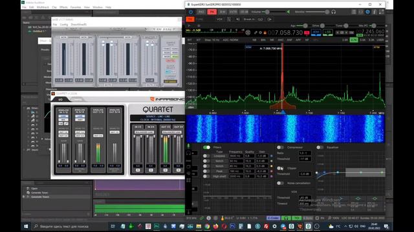Open Task View on the taskbar
Image resolution: width=414 pixels, height=232 pixels.
click(x=113, y=226)
